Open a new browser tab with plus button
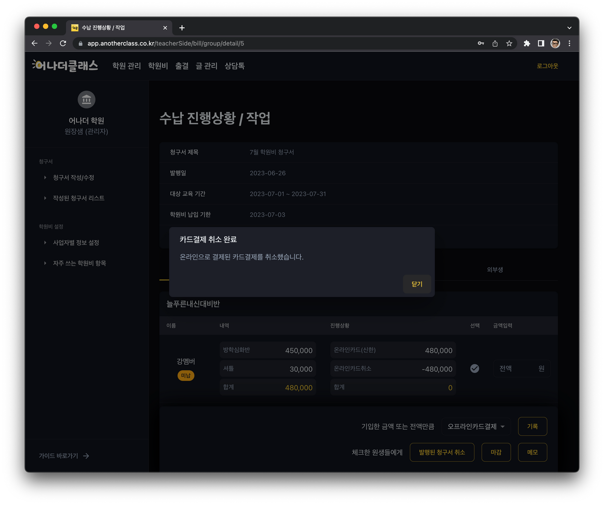 tap(182, 28)
